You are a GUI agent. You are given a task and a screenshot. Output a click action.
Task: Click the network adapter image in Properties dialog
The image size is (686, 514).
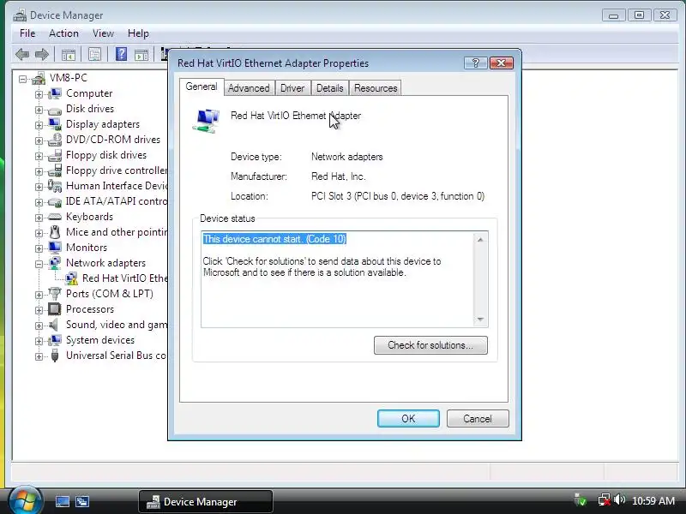point(206,121)
